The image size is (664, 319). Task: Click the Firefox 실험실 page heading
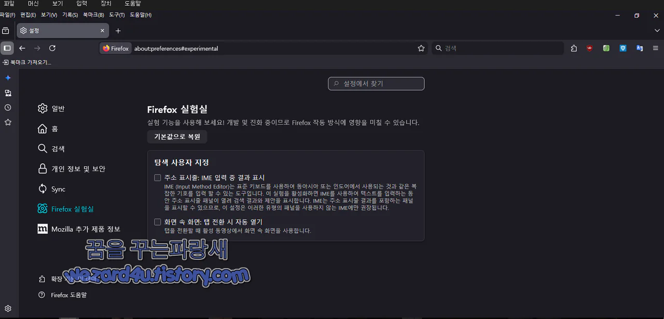[177, 109]
